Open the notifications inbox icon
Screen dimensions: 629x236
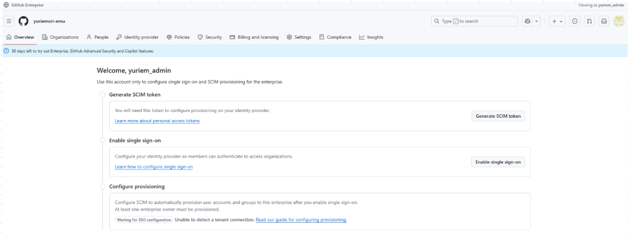(604, 21)
